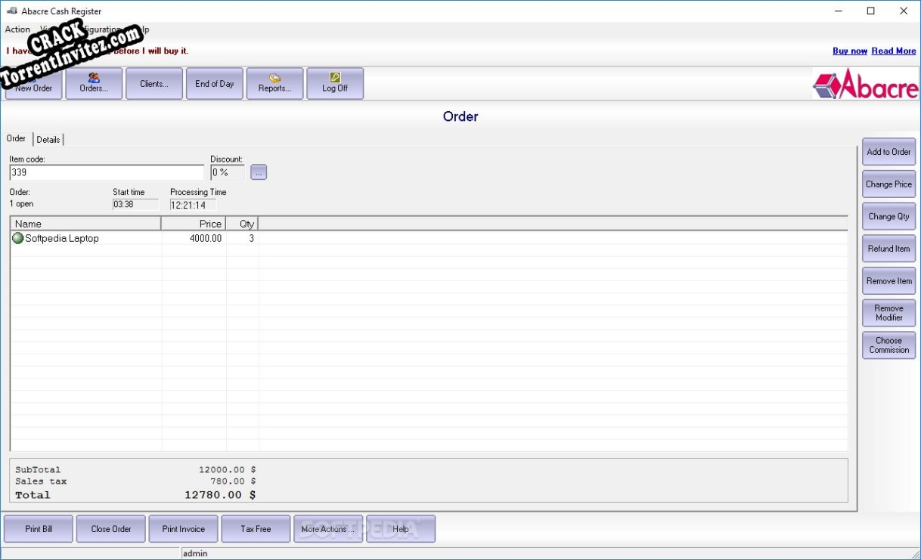Open the Read More link
This screenshot has width=921, height=560.
coord(893,51)
